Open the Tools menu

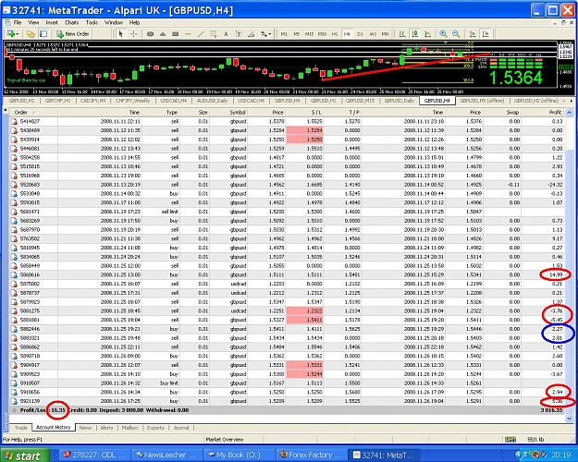click(92, 22)
